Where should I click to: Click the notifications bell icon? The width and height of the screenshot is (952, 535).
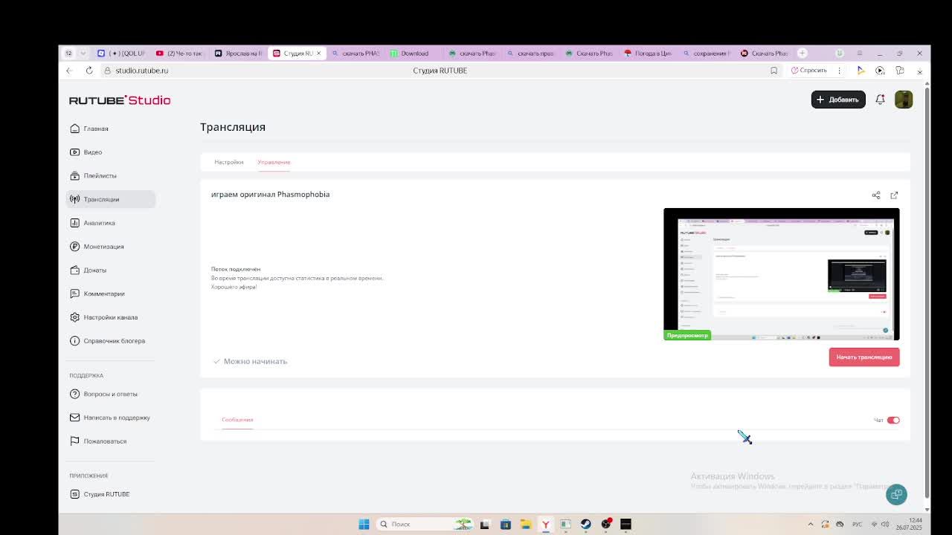(880, 100)
